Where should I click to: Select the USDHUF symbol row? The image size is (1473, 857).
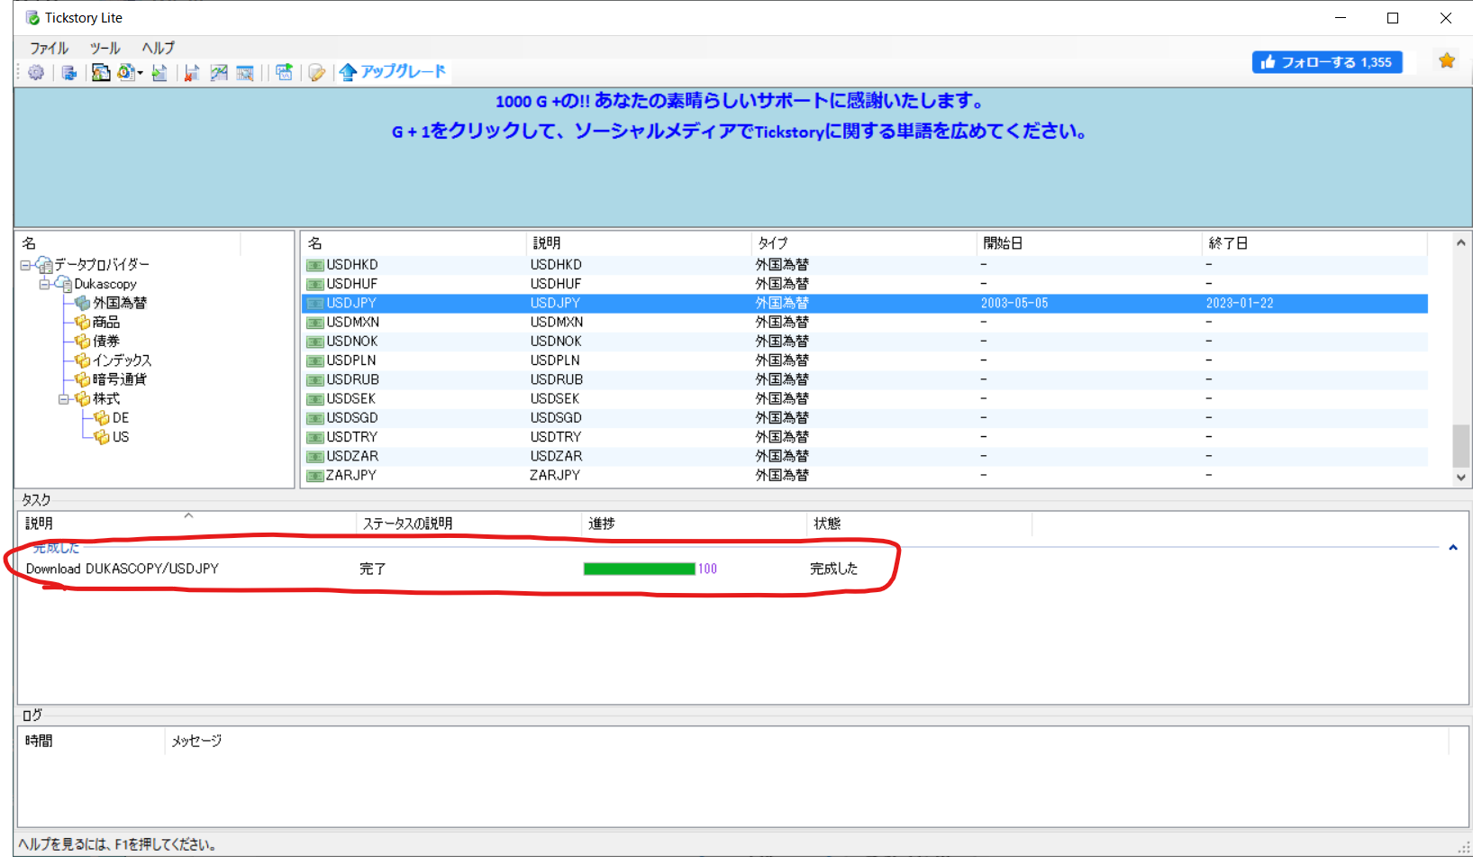865,284
